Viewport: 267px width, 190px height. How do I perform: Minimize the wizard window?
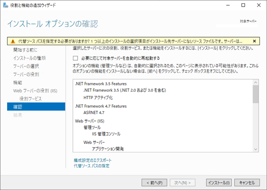(228, 5)
